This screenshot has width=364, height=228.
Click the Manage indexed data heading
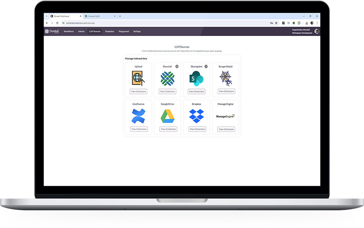click(136, 58)
